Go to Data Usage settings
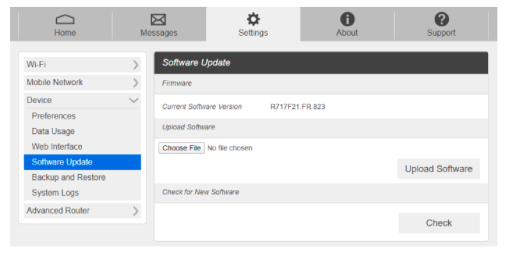This screenshot has width=516, height=256. point(53,131)
